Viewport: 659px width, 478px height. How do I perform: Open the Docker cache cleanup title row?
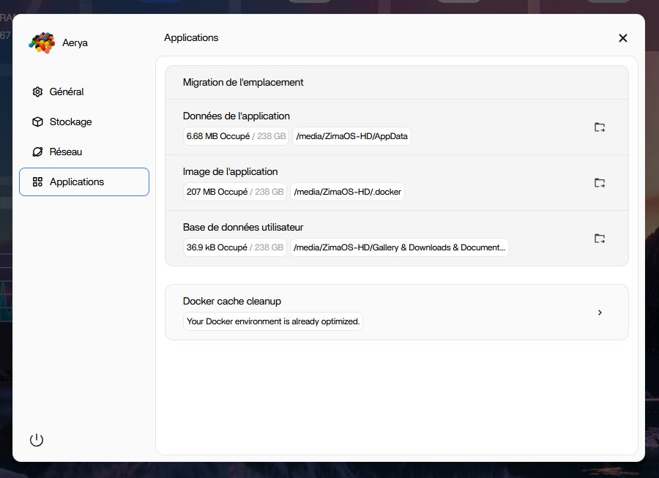232,301
